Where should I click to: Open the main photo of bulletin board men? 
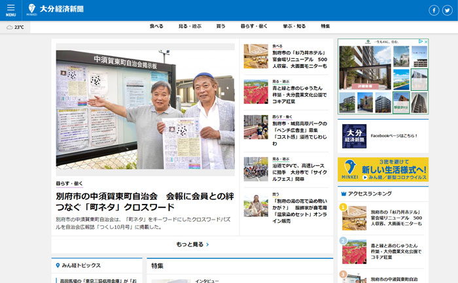145,110
